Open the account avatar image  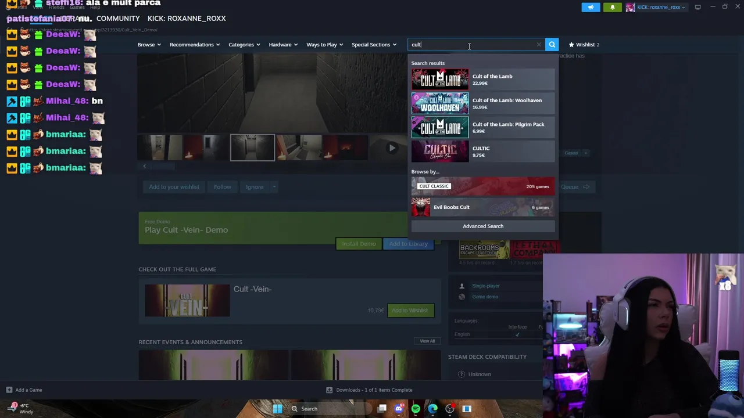631,7
